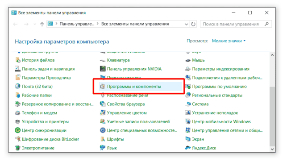Maximize the control panel window
Viewport: 287px width, 162px height.
(250, 12)
